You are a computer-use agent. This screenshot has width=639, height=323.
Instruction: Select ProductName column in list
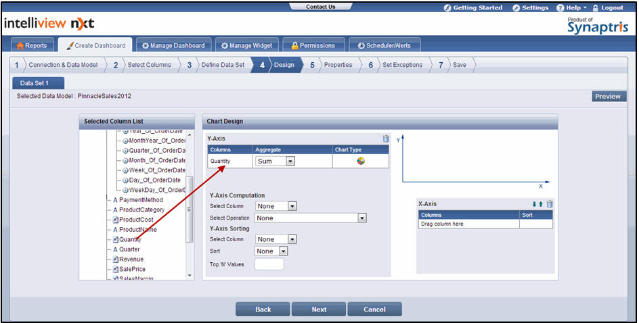(135, 230)
